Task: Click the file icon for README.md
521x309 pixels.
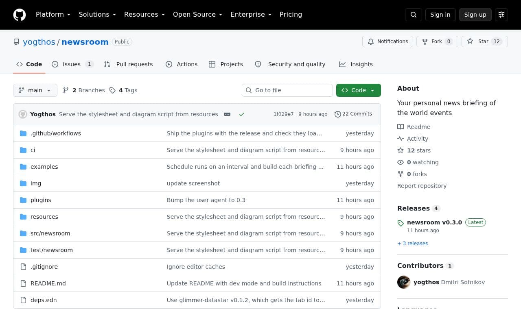Action: [23, 283]
